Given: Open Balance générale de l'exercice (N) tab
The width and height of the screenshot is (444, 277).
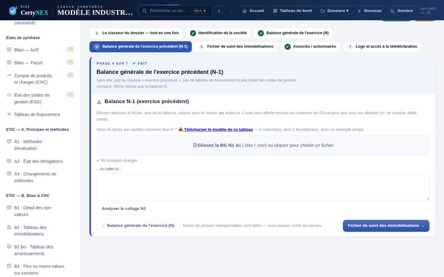Looking at the screenshot, I should coord(294,33).
